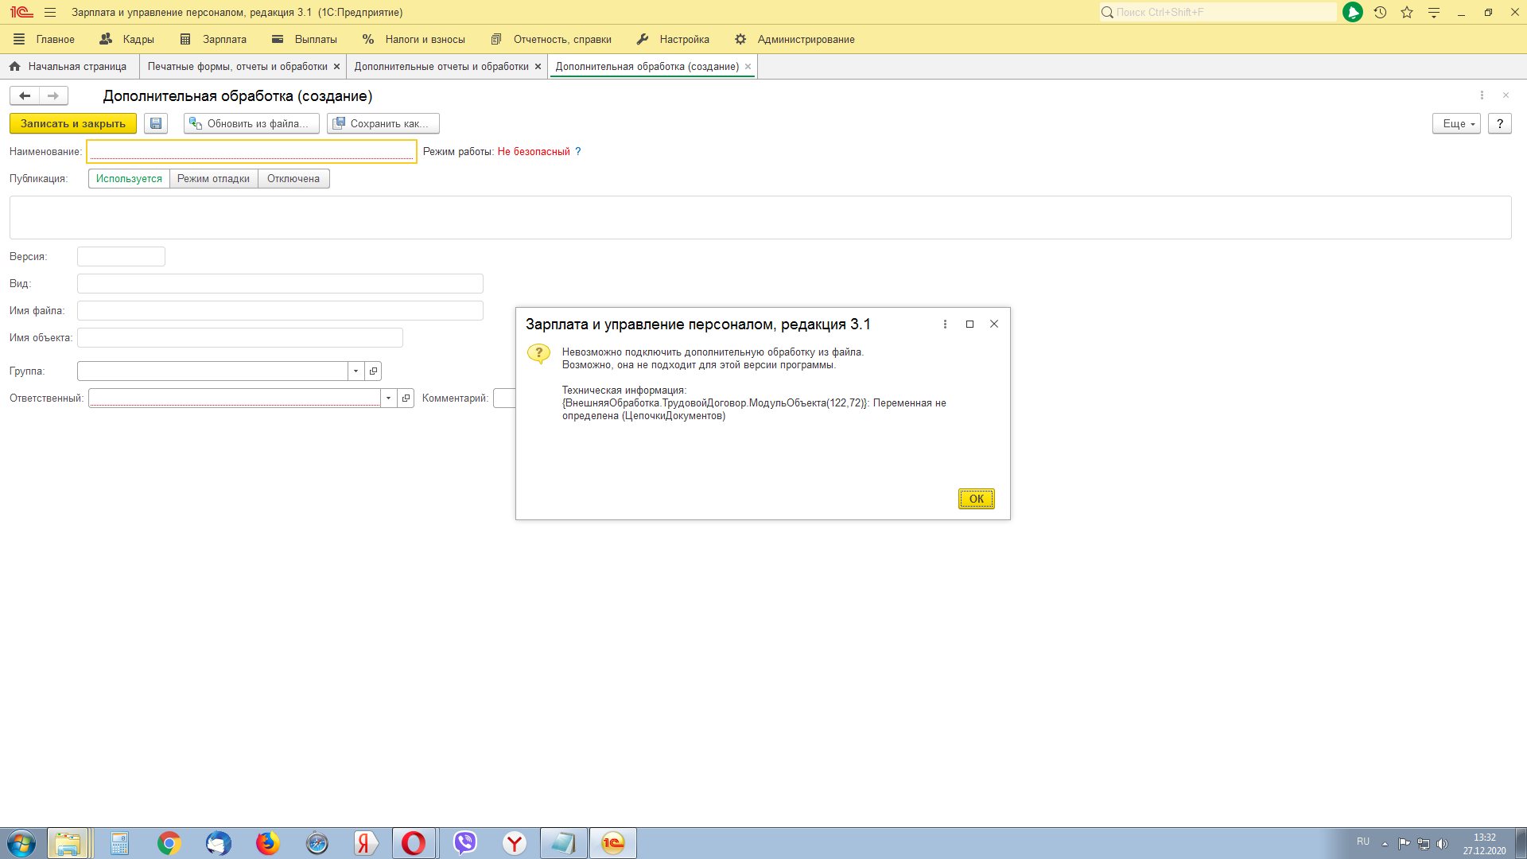Open Viber from taskbar
The height and width of the screenshot is (859, 1527).
click(x=464, y=843)
